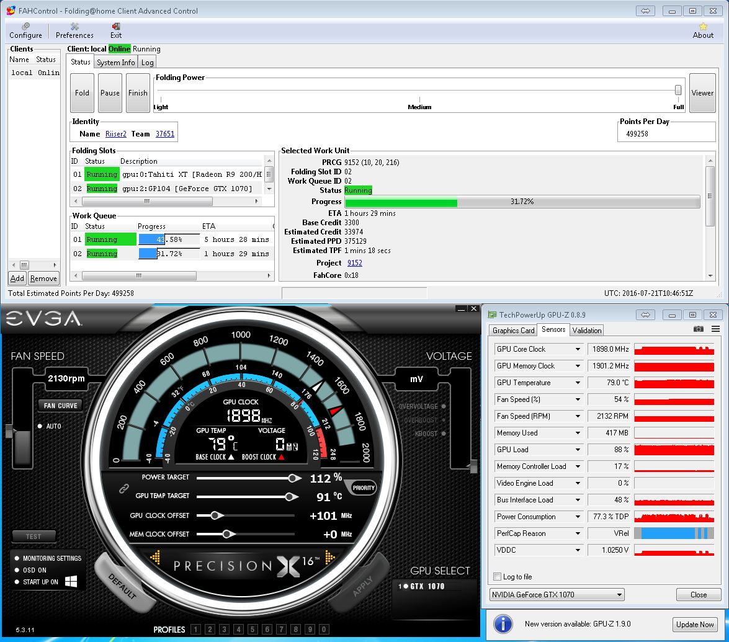729x642 pixels.
Task: Open the GPU Memory Clock sensor dropdown
Action: 578,366
